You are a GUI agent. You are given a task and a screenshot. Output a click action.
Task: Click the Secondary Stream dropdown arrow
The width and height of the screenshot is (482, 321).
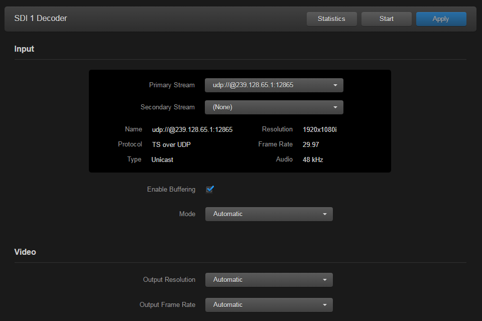coord(335,107)
